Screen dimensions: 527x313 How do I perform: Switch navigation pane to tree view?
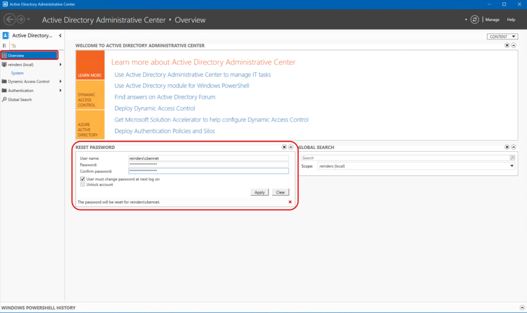click(13, 46)
